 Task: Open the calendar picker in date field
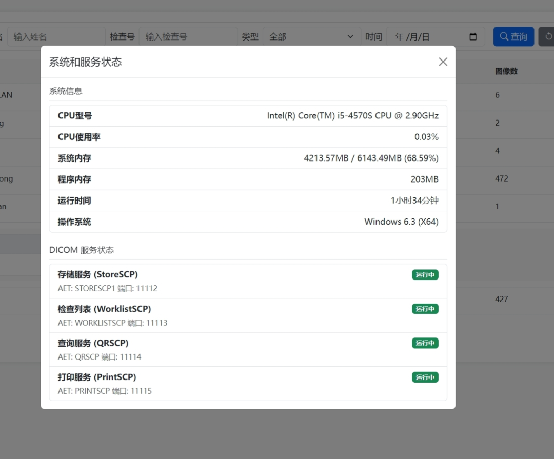click(x=473, y=37)
